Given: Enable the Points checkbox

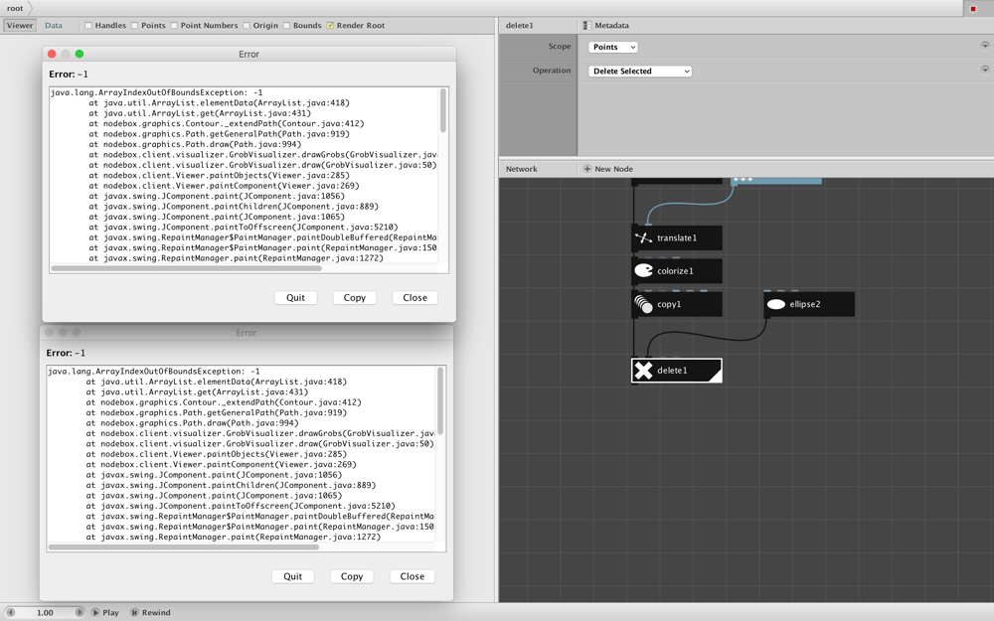Looking at the screenshot, I should coord(134,26).
